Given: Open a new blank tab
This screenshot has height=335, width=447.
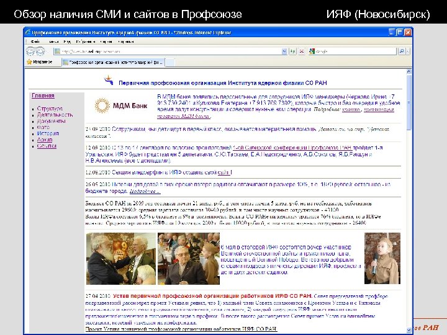Looking at the screenshot, I should [170, 62].
